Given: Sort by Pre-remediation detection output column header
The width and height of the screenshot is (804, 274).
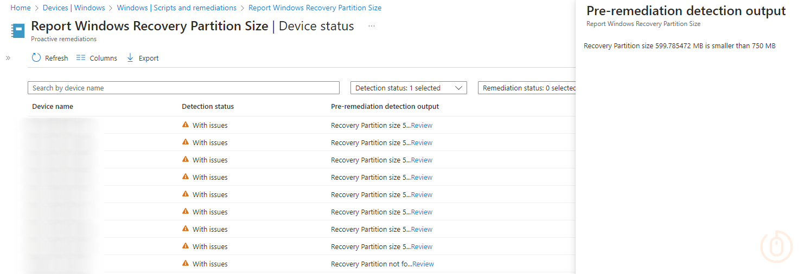Looking at the screenshot, I should click(385, 106).
